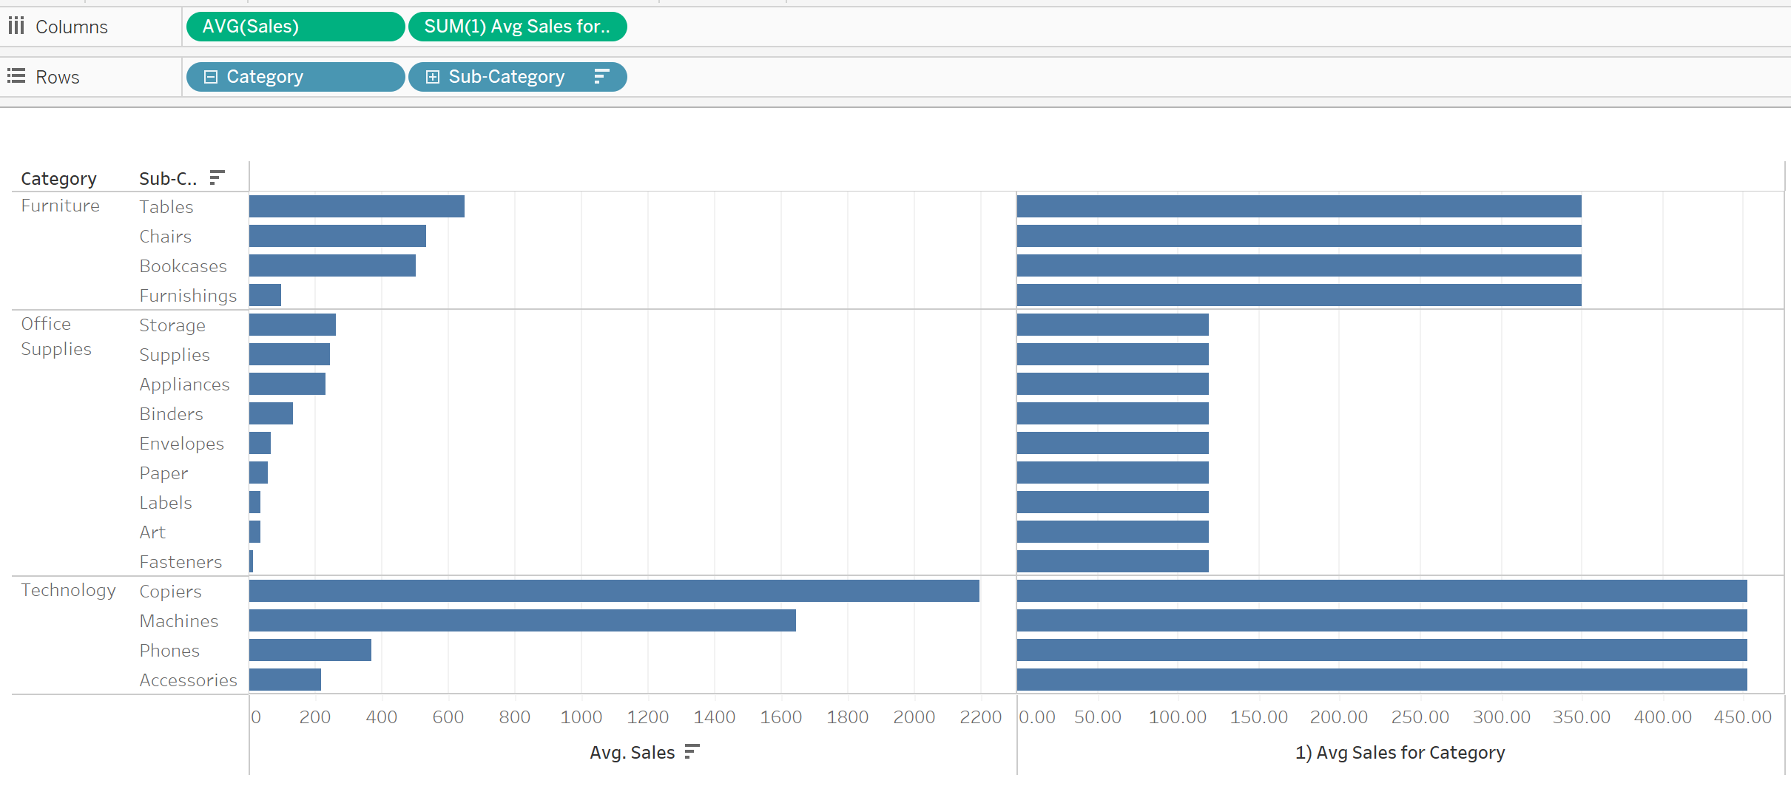
Task: Click the "1000" tick on the Avg. Sales axis
Action: (581, 717)
